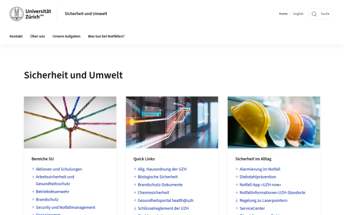Open Was tun bei Notfällen? menu
Image resolution: width=344 pixels, height=215 pixels.
tap(106, 36)
